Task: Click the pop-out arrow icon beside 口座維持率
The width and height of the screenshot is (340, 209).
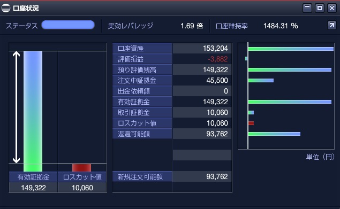Action: click(331, 26)
